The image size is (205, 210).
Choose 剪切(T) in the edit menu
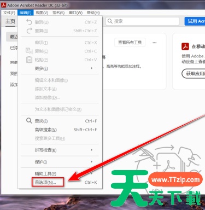coord(60,43)
